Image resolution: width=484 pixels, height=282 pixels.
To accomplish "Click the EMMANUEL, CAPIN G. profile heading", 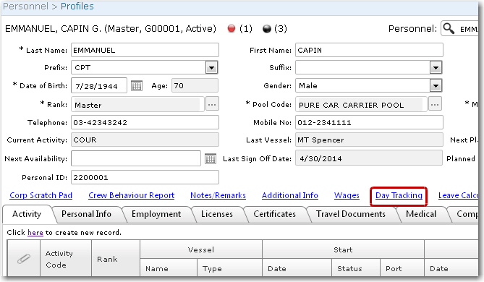I will pos(111,29).
